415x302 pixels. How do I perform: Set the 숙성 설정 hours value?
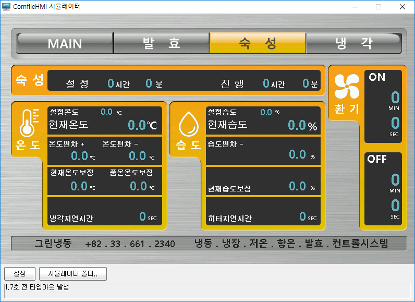pos(110,83)
